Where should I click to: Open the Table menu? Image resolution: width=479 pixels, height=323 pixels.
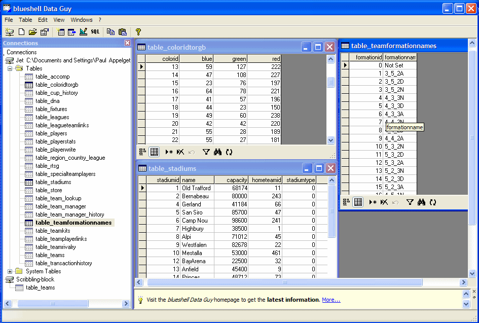tap(25, 20)
